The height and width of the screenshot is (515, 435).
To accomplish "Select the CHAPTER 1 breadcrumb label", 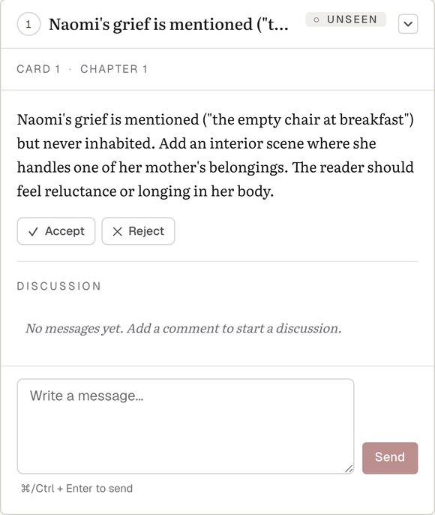I will click(x=114, y=69).
